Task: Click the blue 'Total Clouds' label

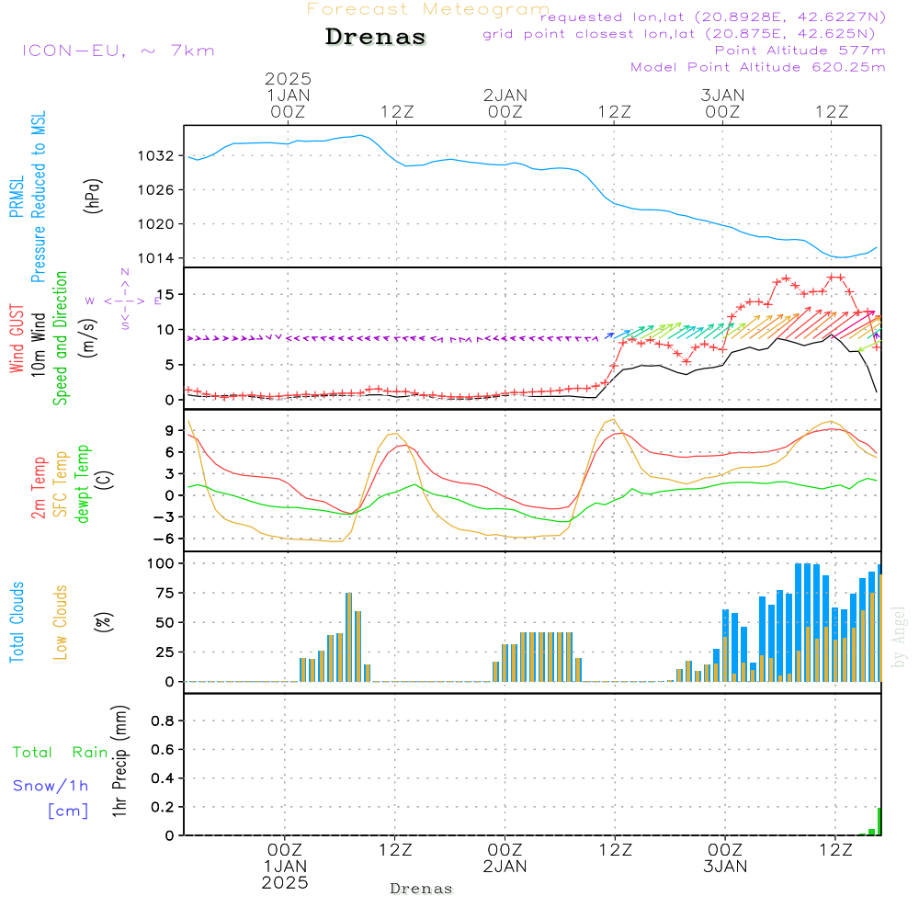Action: click(x=17, y=622)
